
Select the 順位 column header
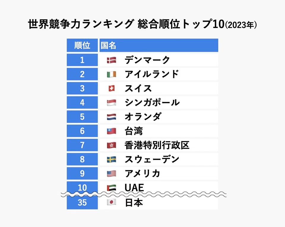[x=82, y=45]
